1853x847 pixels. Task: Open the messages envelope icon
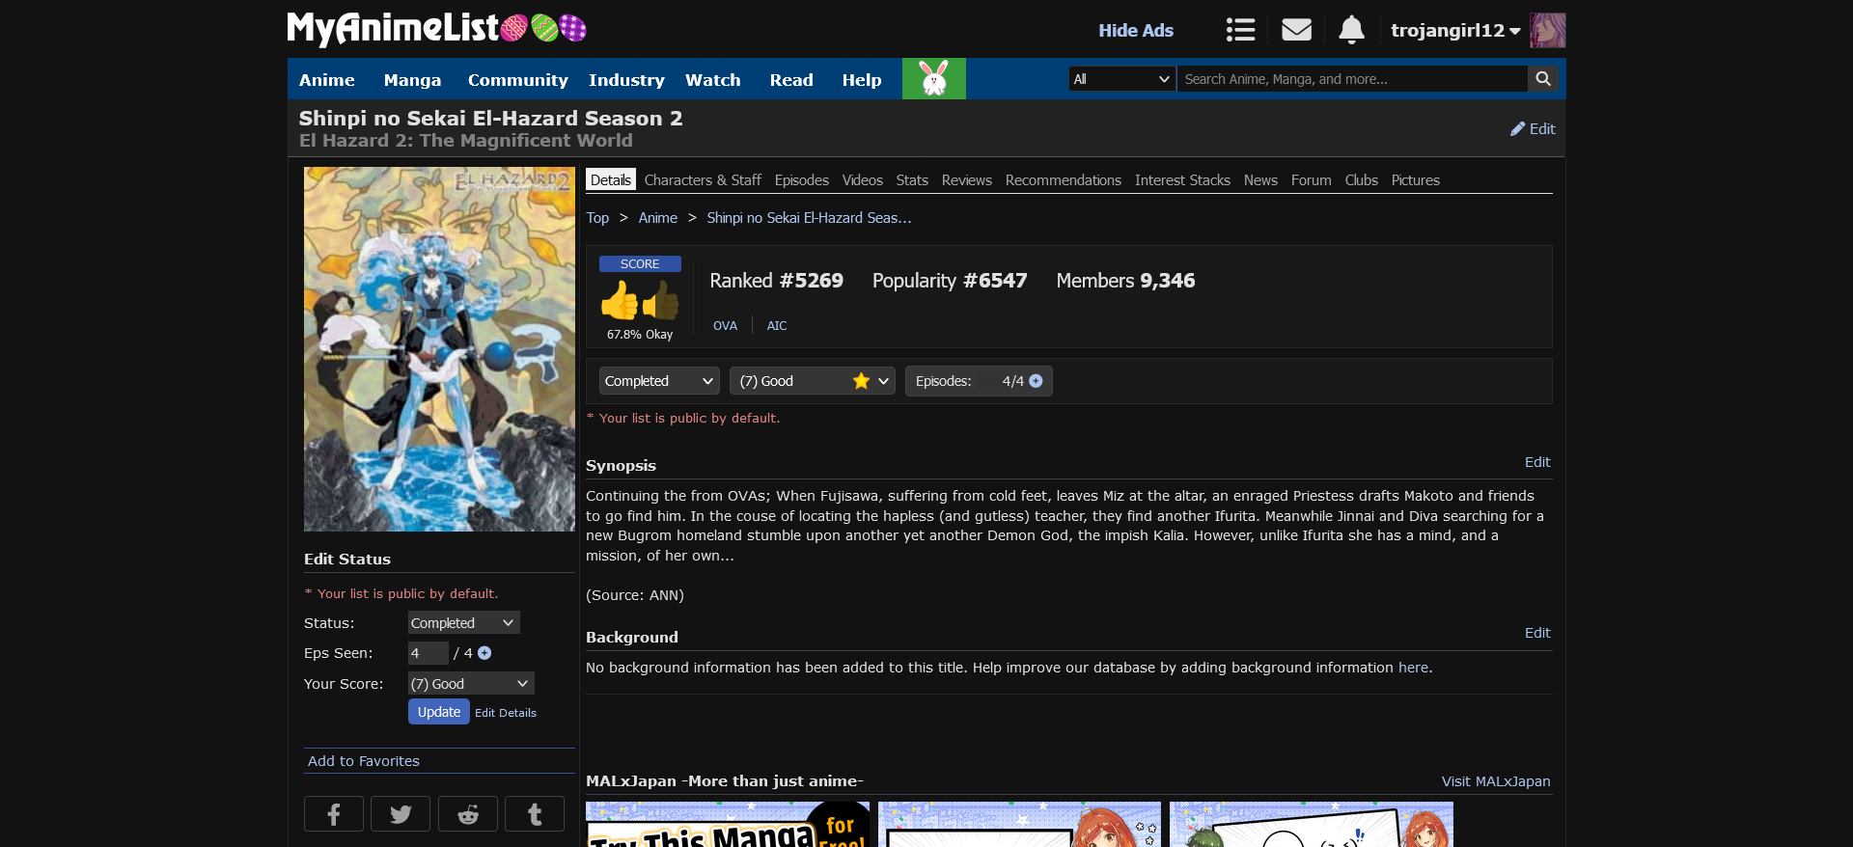point(1296,30)
